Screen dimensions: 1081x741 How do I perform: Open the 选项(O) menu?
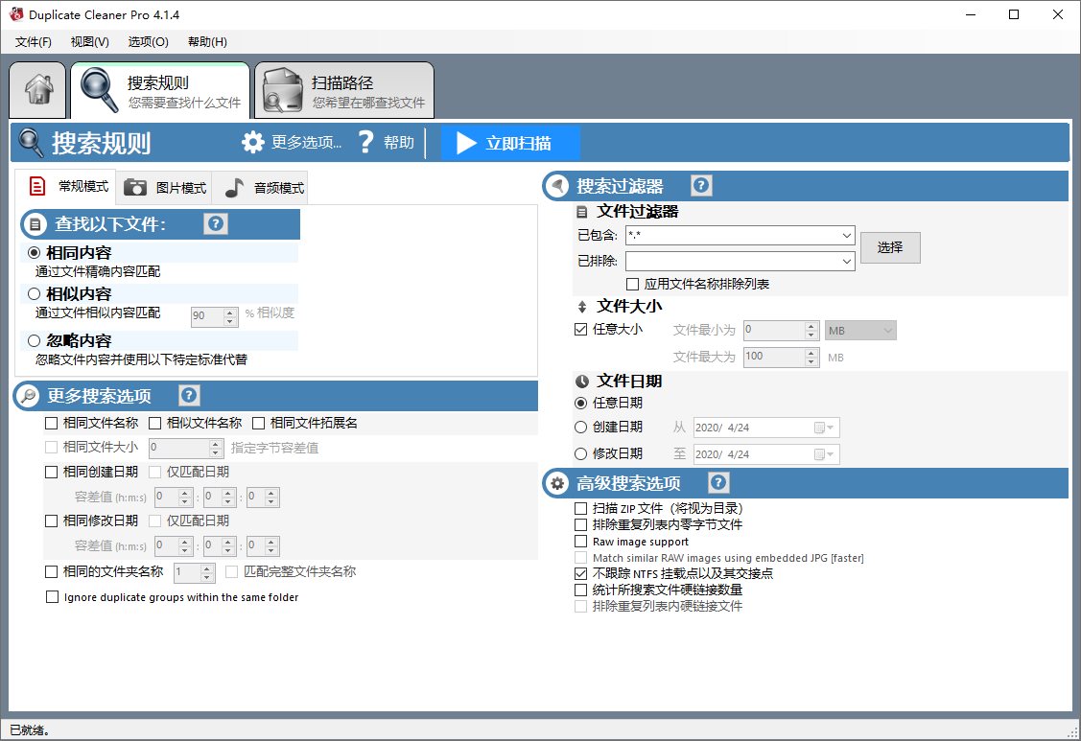click(146, 41)
